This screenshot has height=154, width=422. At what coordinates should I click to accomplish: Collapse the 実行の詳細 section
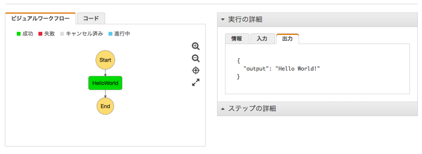[317, 20]
